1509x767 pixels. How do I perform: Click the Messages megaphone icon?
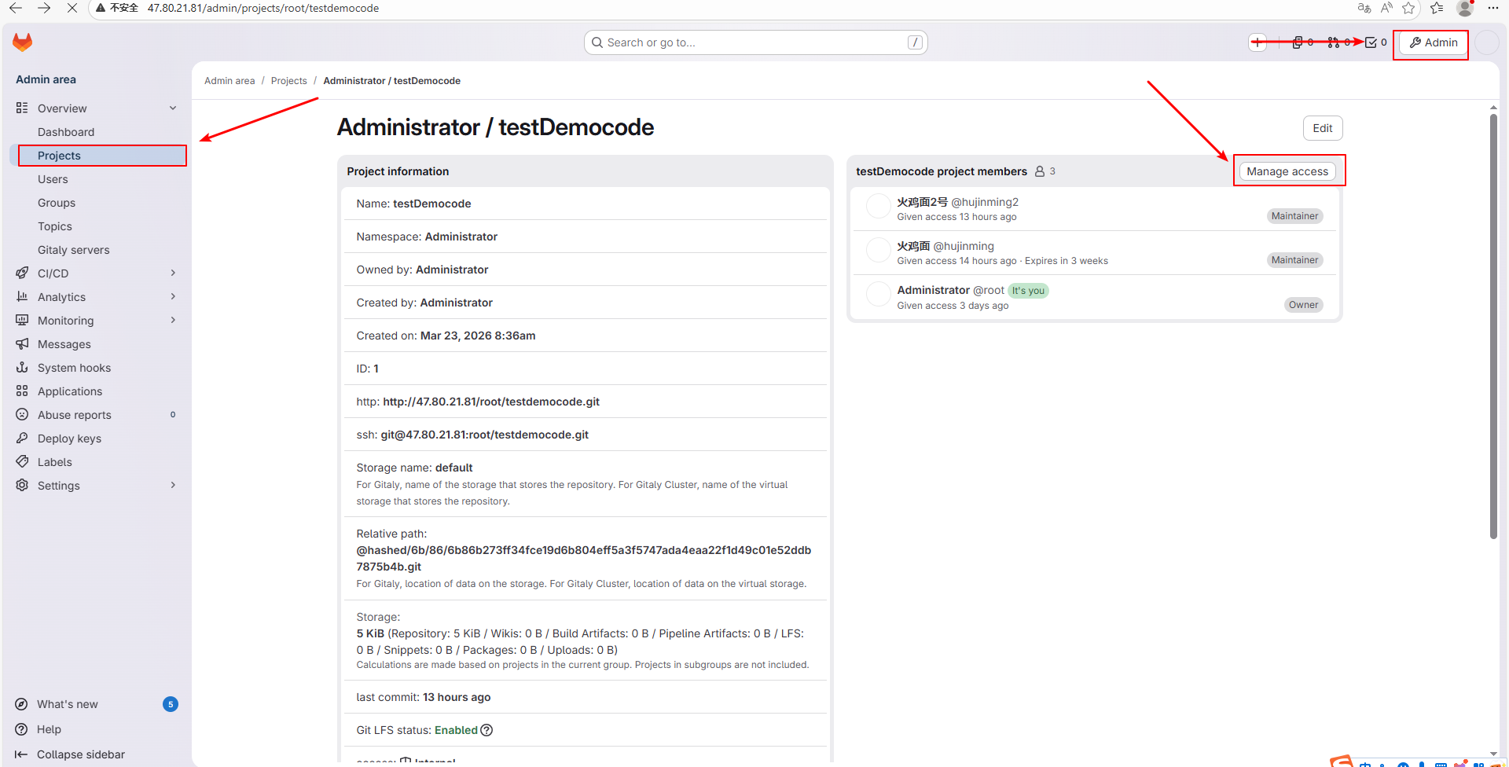22,343
